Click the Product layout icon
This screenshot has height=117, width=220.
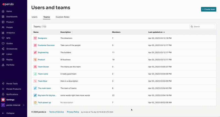(x=3, y=22)
